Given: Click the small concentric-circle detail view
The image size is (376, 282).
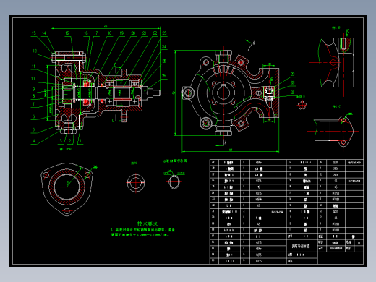Looking at the screenshot, I should click(136, 183).
